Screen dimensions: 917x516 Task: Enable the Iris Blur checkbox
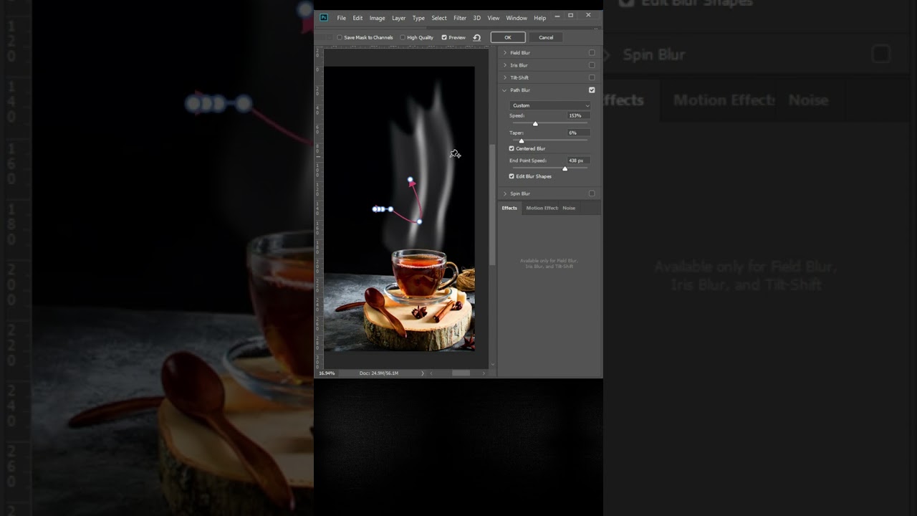coord(592,65)
